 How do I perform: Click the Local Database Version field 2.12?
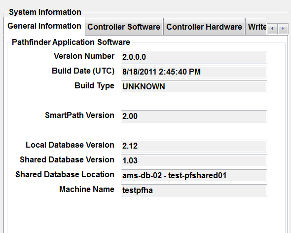[x=194, y=146]
